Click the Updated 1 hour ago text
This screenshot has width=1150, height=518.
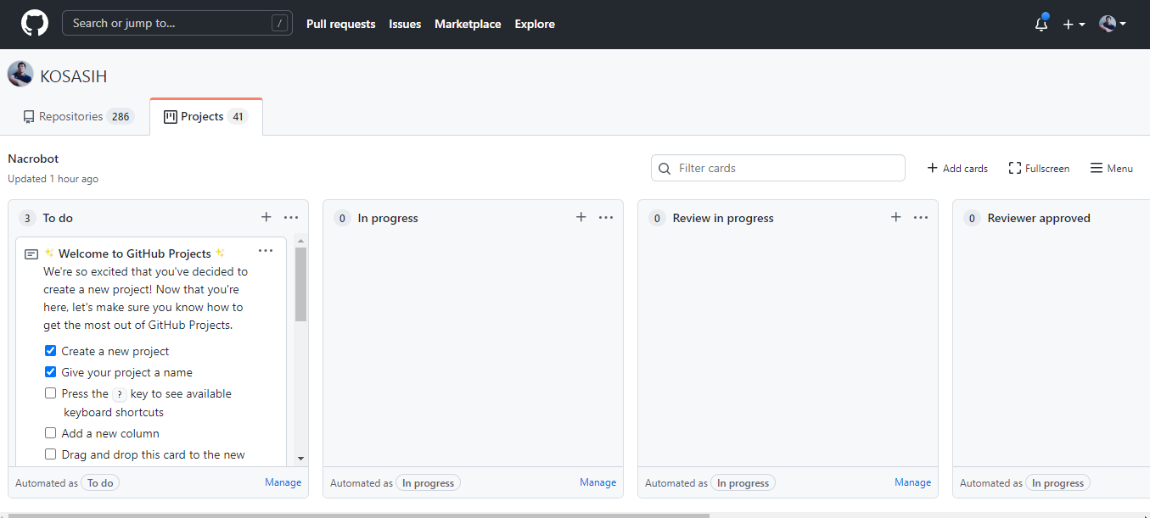(53, 179)
